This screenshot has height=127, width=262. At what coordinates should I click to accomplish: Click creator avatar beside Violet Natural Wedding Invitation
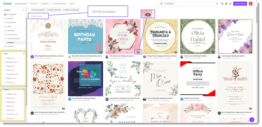click(x=219, y=57)
